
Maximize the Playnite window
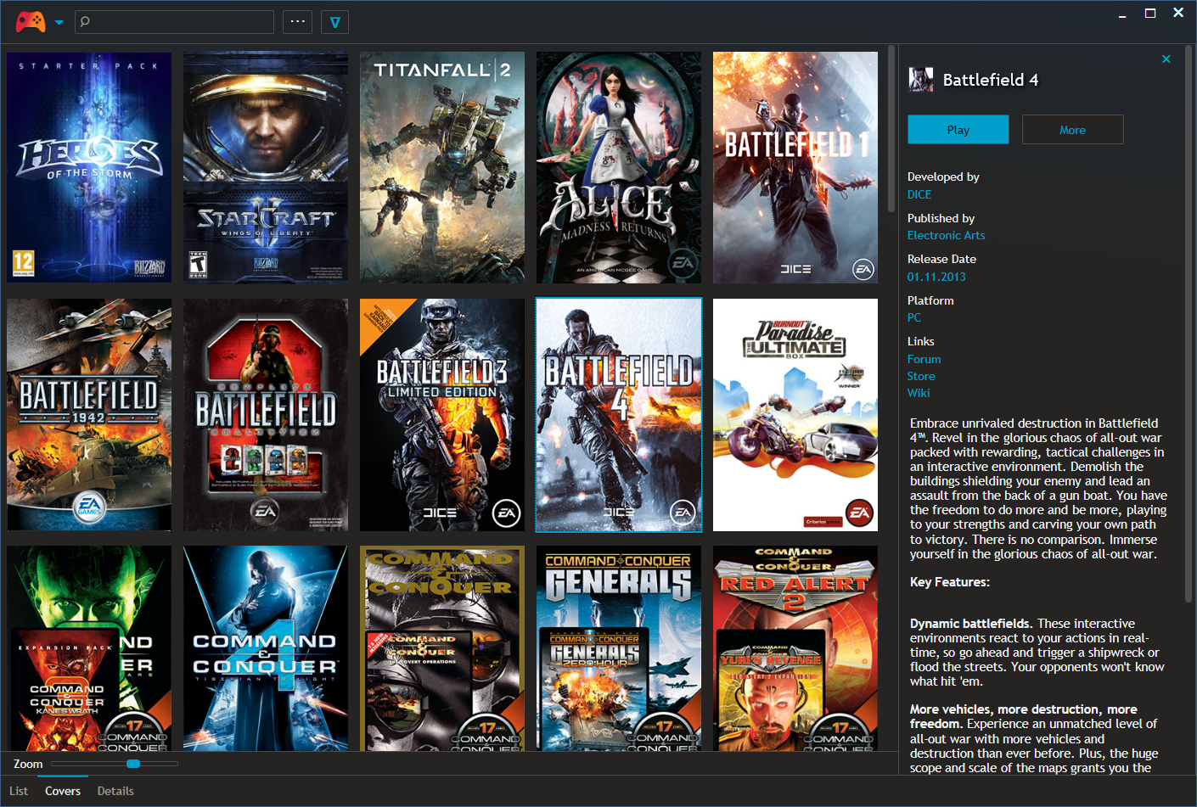click(1150, 14)
